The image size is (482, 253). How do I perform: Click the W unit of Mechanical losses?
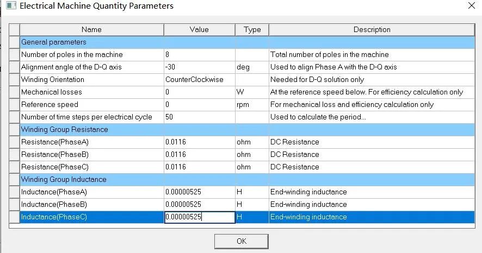(252, 92)
